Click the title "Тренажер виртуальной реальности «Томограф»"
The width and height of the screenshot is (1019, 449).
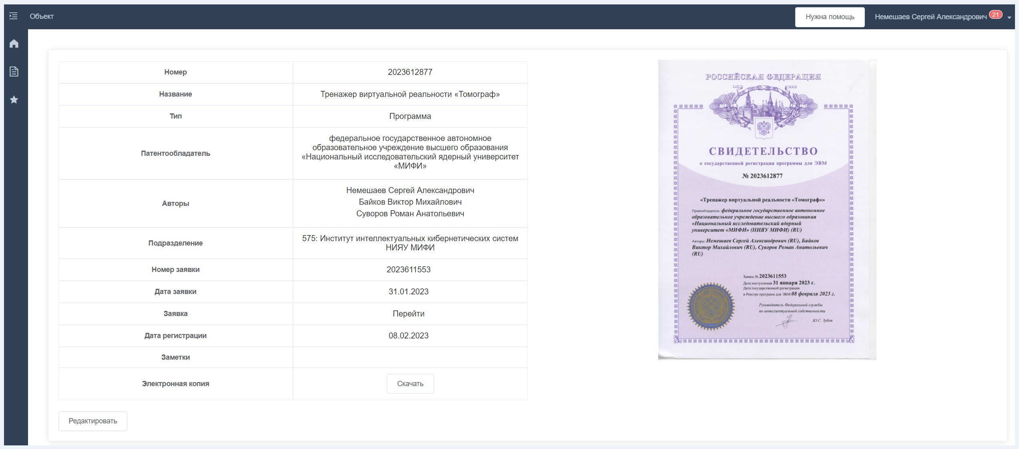(410, 94)
